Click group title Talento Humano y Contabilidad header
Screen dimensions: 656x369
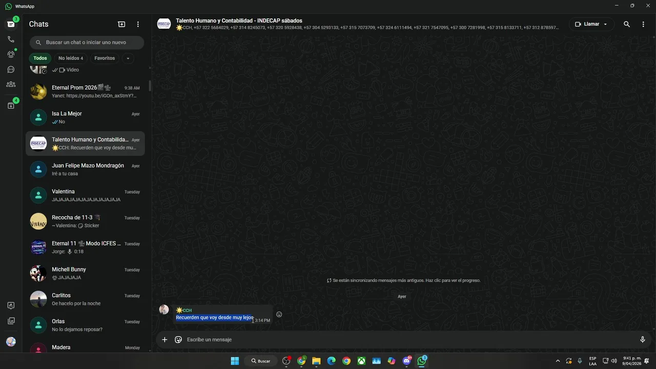point(239,21)
